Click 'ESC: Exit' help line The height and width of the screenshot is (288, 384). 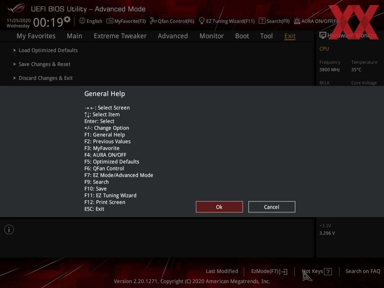pos(94,209)
